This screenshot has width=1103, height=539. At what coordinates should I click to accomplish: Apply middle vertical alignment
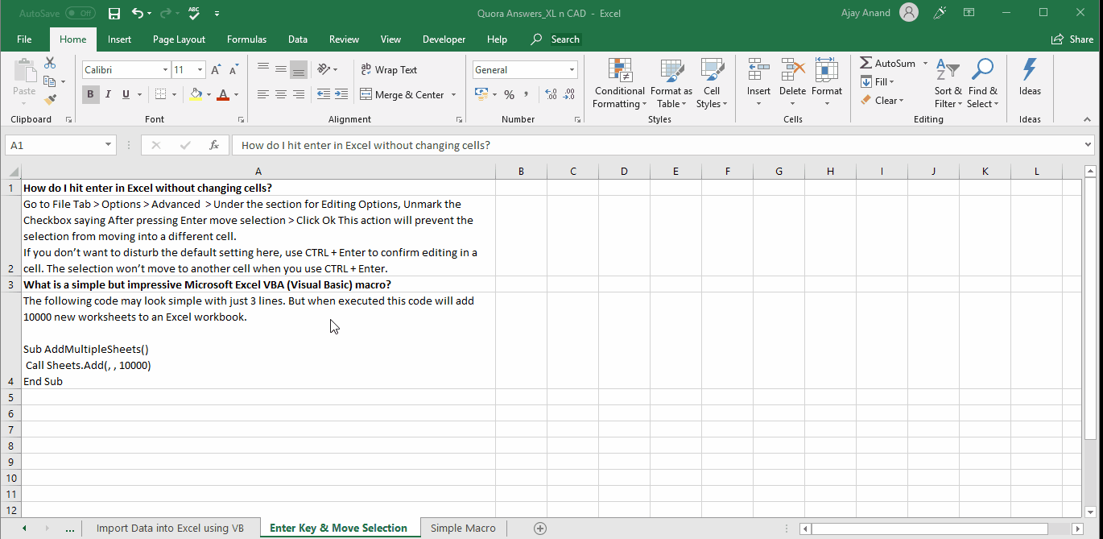(x=280, y=69)
